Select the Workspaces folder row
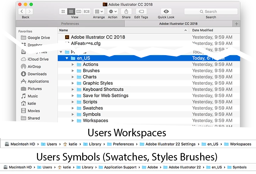 [149, 121]
